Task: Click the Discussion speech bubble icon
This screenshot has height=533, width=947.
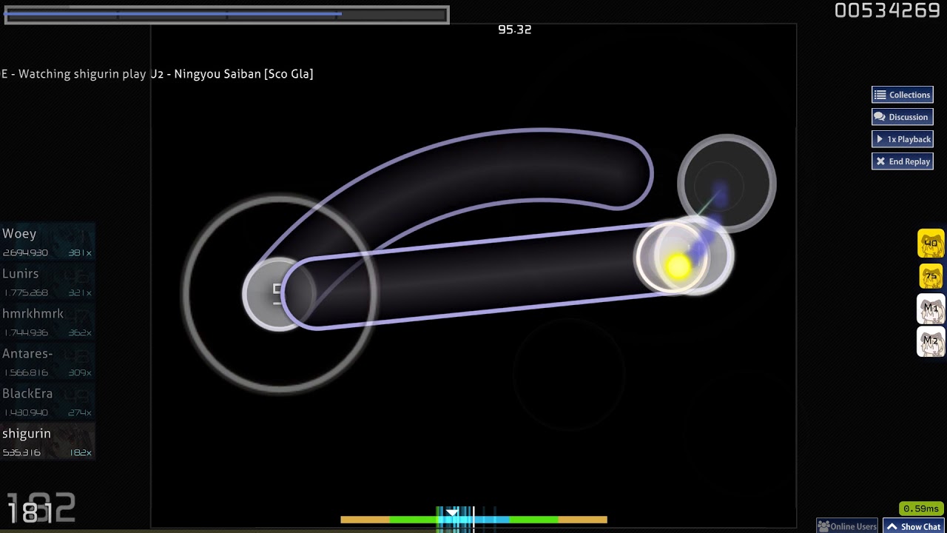Action: [x=879, y=117]
